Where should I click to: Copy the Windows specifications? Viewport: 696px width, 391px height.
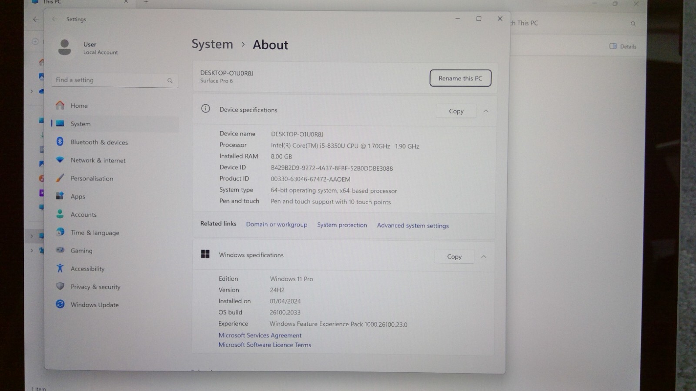[x=454, y=257]
